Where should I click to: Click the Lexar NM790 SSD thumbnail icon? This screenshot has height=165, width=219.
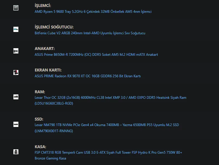coord(16,124)
